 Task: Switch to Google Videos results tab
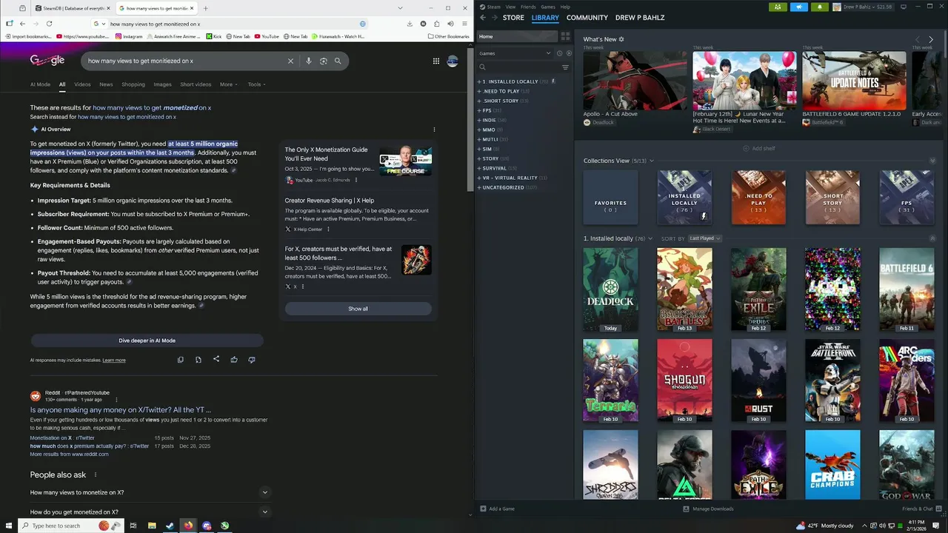click(x=82, y=84)
